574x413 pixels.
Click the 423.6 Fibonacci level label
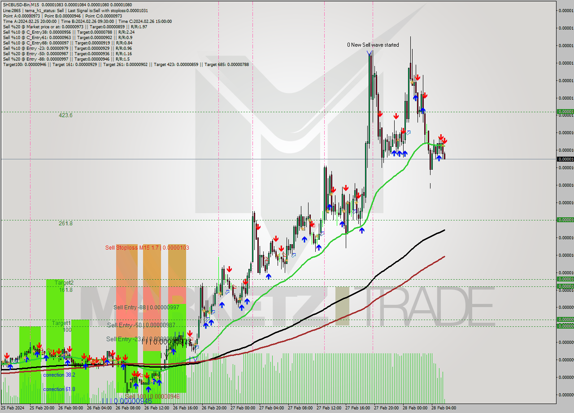[x=65, y=115]
